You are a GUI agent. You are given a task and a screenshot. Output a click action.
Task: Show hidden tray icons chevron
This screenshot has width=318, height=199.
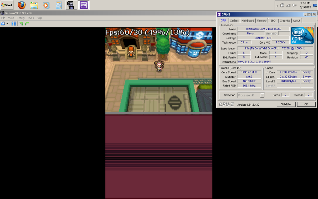point(277,6)
